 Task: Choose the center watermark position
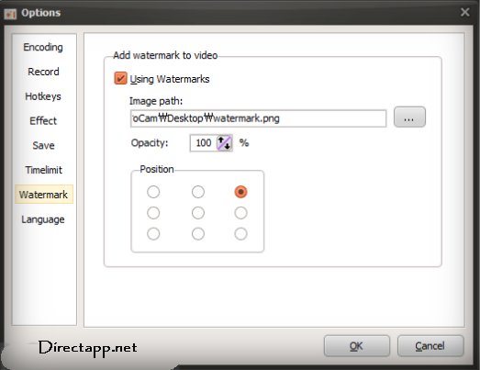tap(198, 213)
